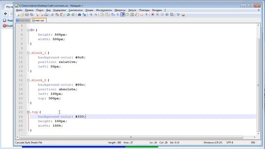Viewport: 265px width, 149px height.
Task: Save the current file with the floppy icon
Action: click(27, 15)
